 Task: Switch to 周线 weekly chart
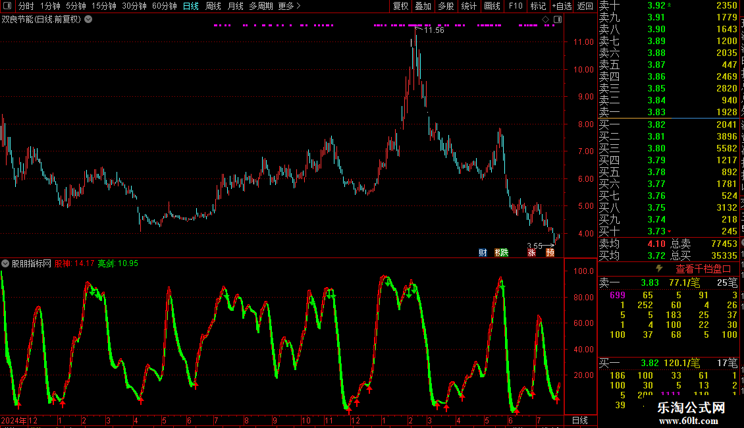point(213,6)
